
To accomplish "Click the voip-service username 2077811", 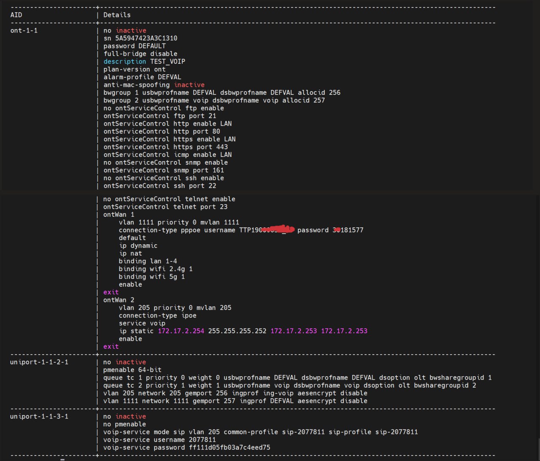I will point(202,439).
